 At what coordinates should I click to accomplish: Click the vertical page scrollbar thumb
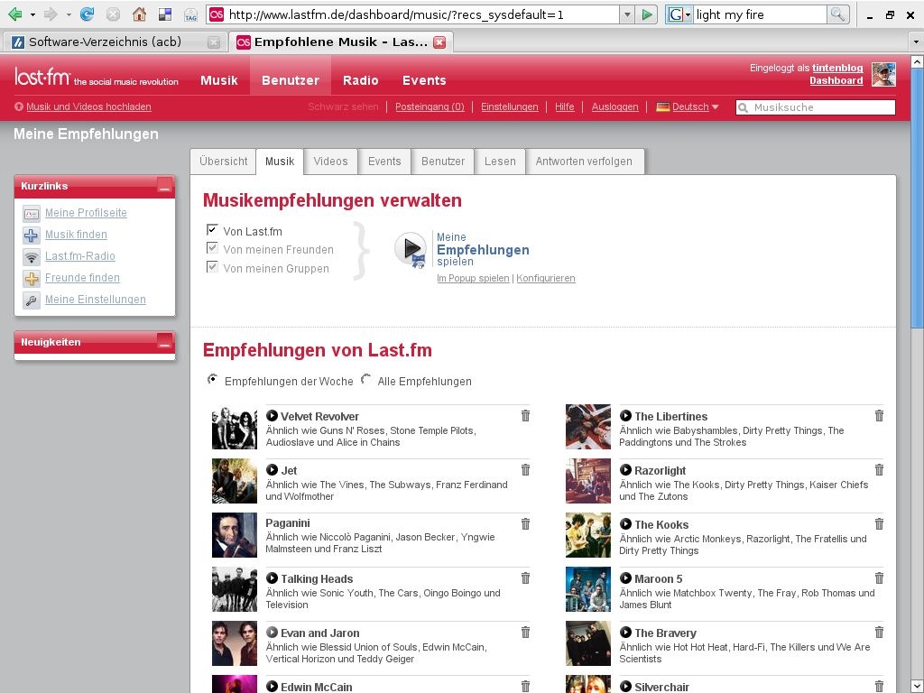click(x=917, y=198)
